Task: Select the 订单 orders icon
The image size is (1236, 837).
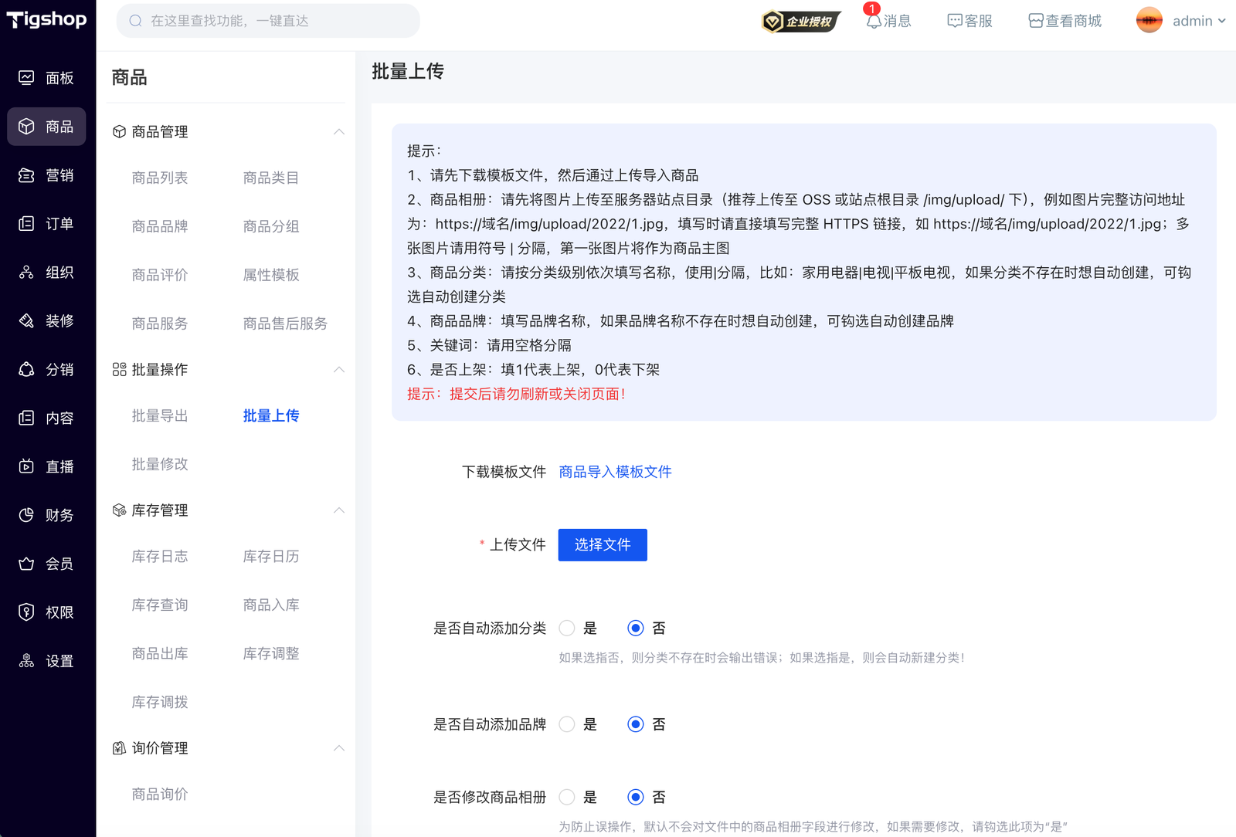Action: coord(26,224)
